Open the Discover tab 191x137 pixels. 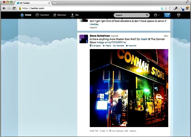coord(60,15)
